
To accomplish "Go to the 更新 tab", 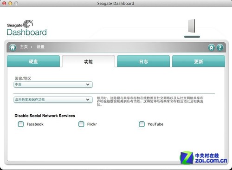I will tap(199, 61).
